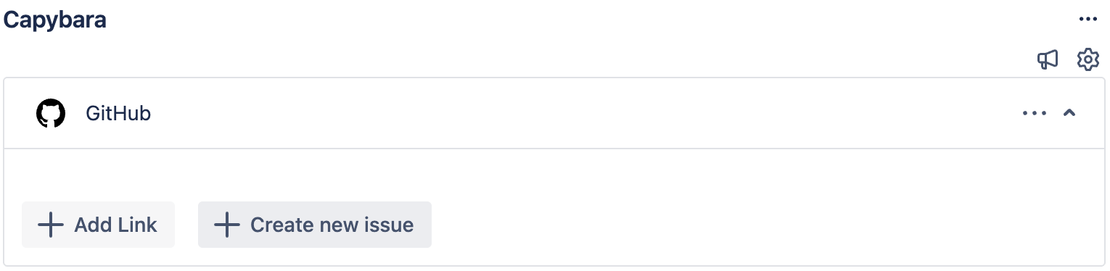
Task: Open Capybara app configuration via the gear
Action: click(1088, 59)
